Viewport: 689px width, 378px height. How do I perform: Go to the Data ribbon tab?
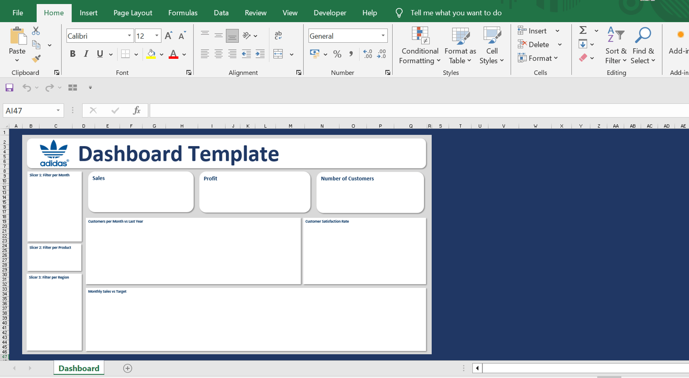coord(221,13)
